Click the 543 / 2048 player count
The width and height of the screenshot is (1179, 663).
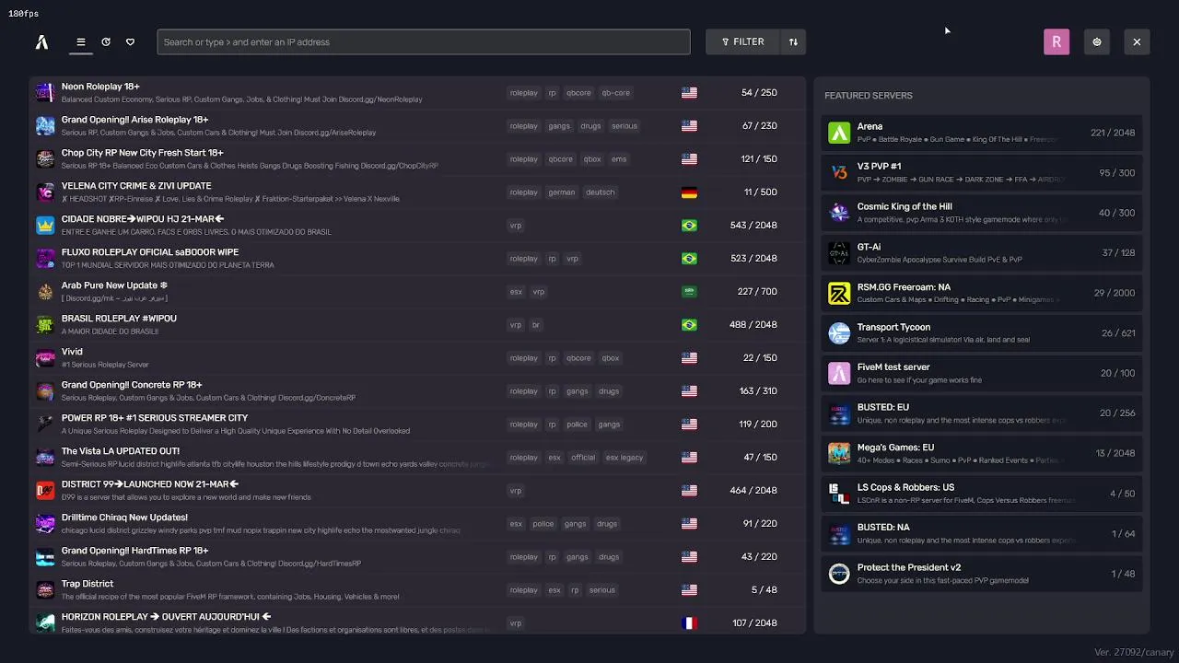[x=753, y=225]
